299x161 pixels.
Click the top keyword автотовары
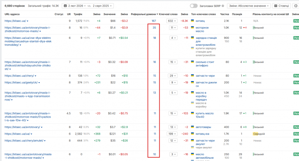coord(203,127)
